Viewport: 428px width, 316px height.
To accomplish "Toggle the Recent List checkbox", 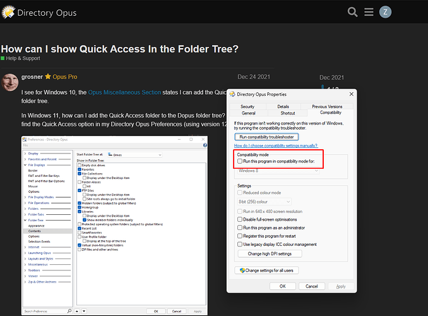I will (x=80, y=228).
